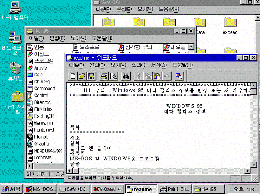260x194 pixels.
Task: Open 삽입(I) menu in WordPad
Action: tap(139, 65)
